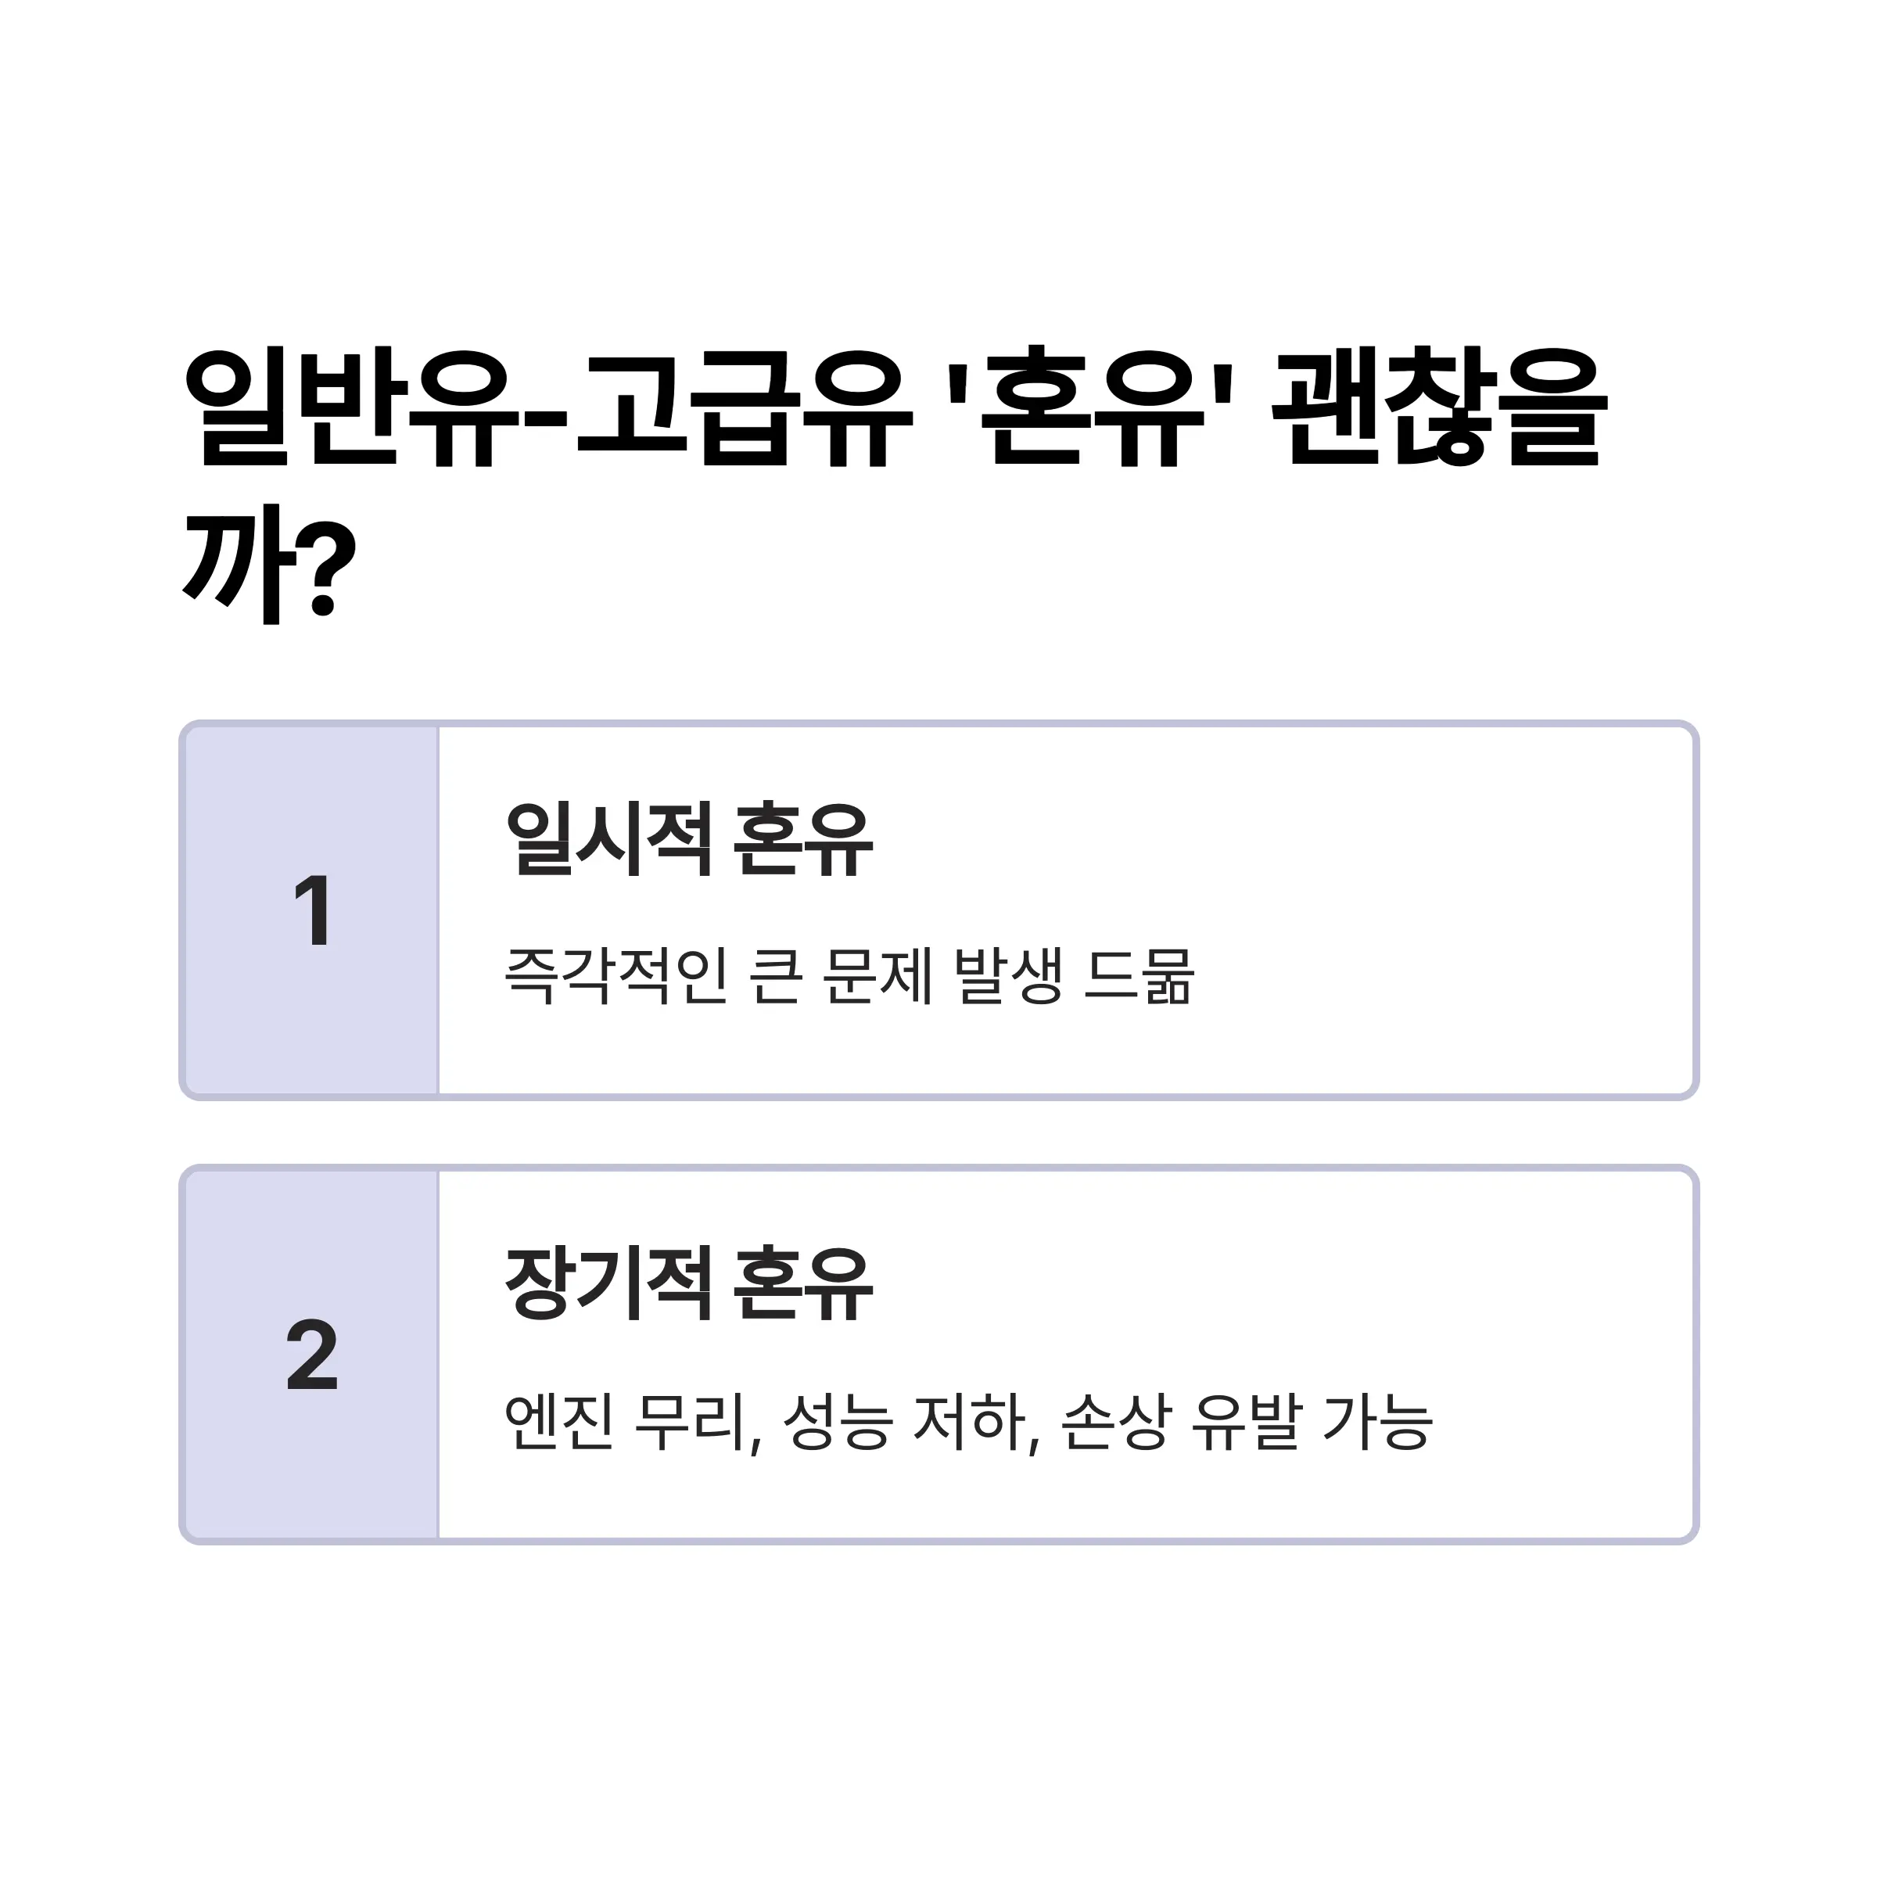Click '까?' on the headline's second line
Viewport: 1877px width, 1877px height.
(x=270, y=565)
